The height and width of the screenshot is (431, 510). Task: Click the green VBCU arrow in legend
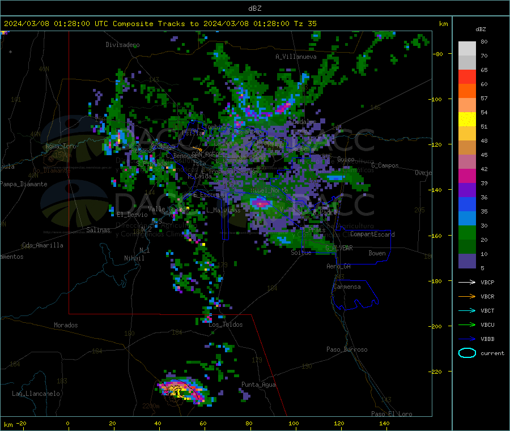click(x=467, y=325)
